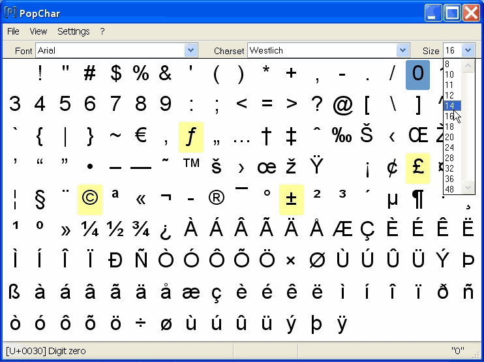484x362 pixels.
Task: Pick the lowercase ÿ character in last row
Action: [x=342, y=324]
